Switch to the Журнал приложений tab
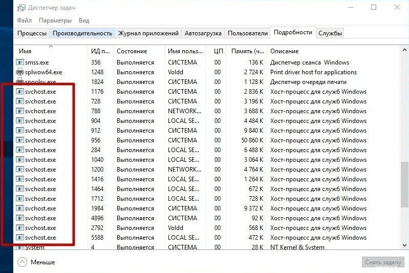Image resolution: width=409 pixels, height=273 pixels. pos(148,33)
